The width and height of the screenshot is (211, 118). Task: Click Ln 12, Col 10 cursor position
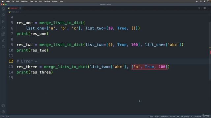[154, 117]
